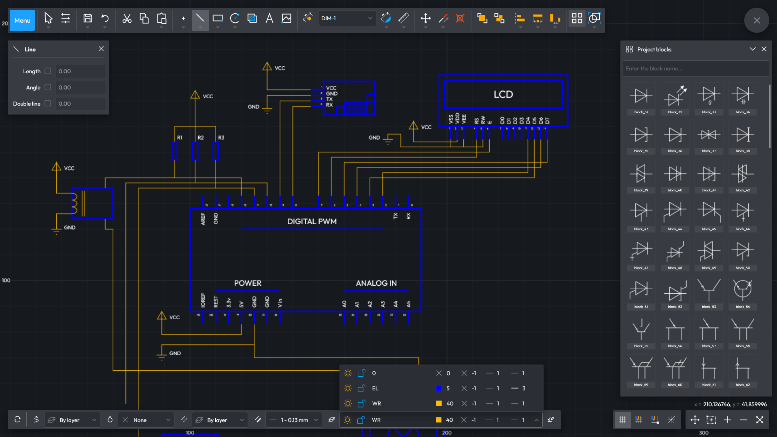Select WR layer row in layer list

pos(376,404)
